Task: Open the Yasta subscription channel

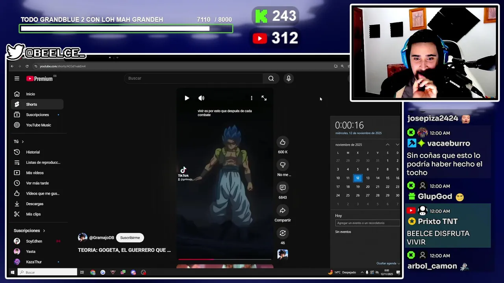Action: pyautogui.click(x=37, y=252)
